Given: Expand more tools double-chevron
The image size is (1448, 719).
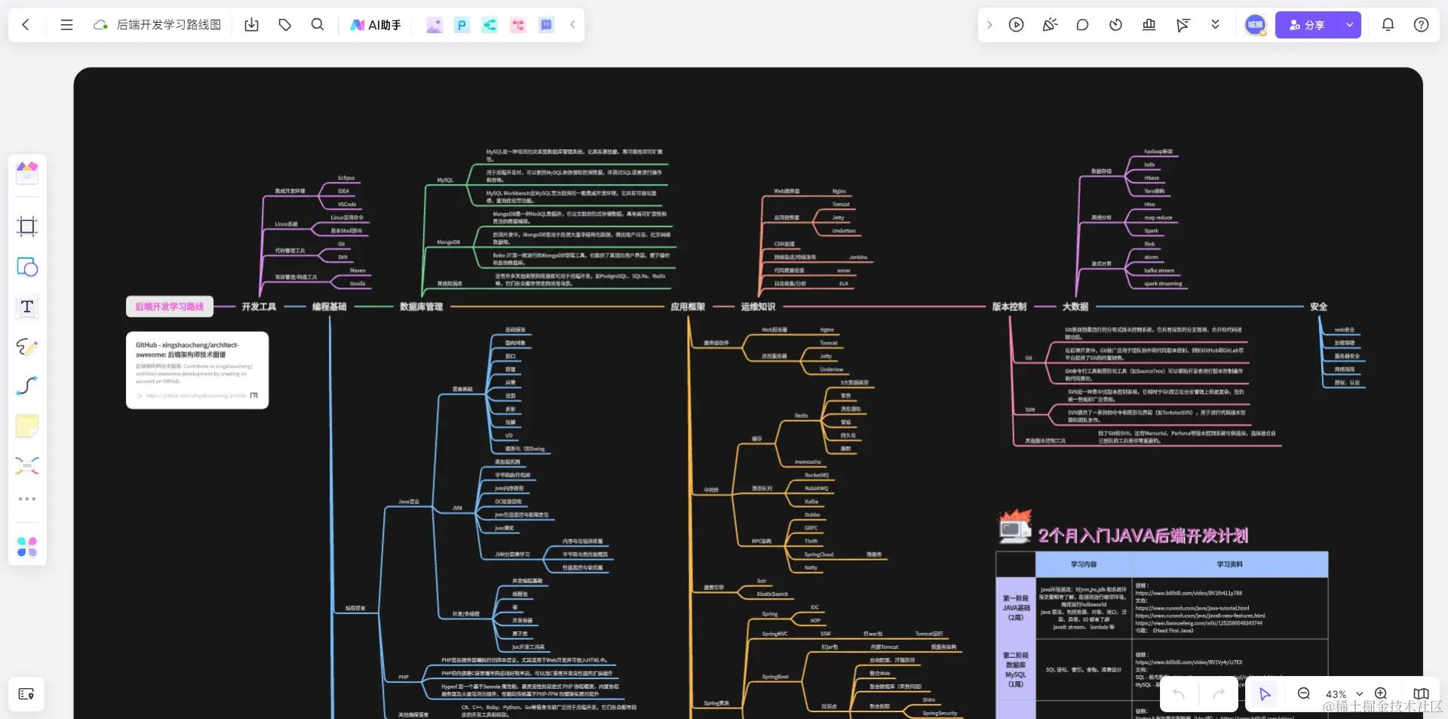Looking at the screenshot, I should [1215, 25].
